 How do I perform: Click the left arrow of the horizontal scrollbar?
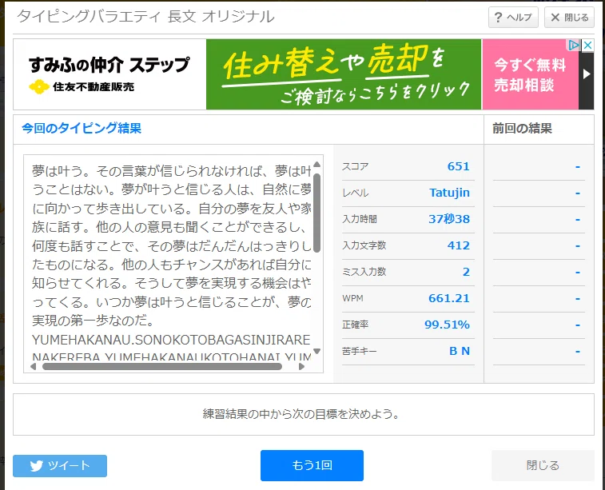pos(34,367)
